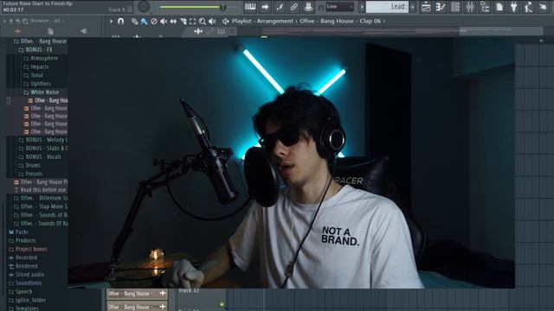Click the playlist speaker icon before Playlist title

[x=225, y=22]
